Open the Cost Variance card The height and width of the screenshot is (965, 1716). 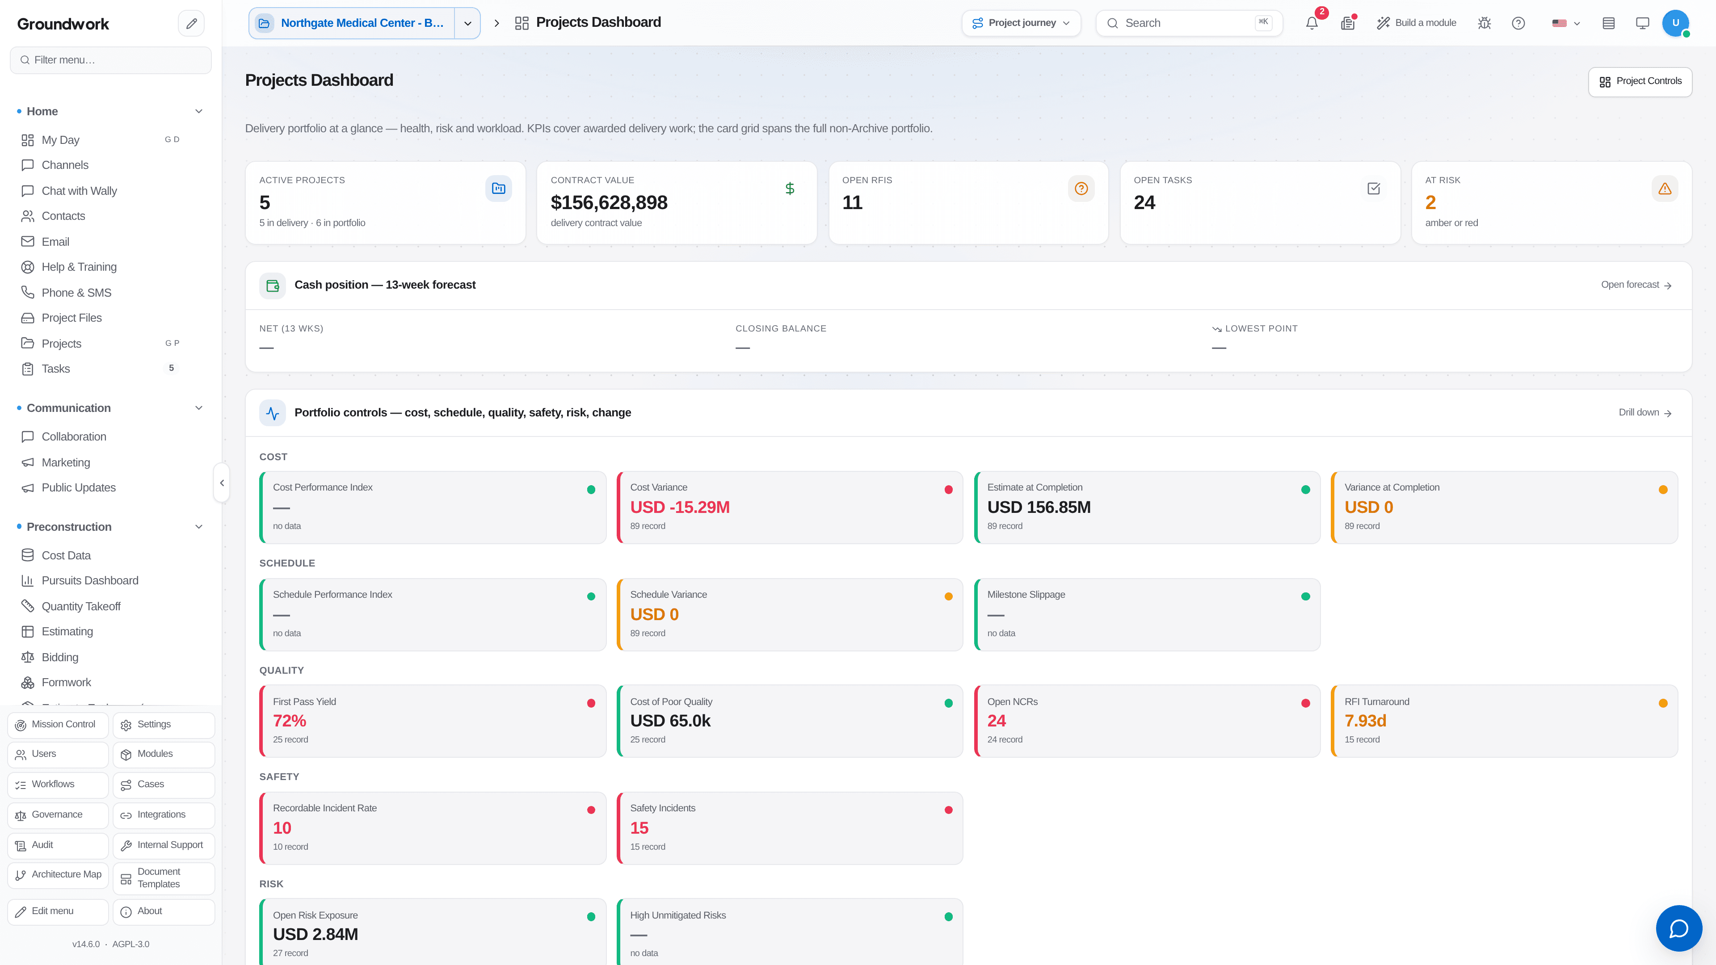coord(790,508)
